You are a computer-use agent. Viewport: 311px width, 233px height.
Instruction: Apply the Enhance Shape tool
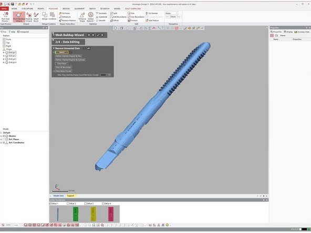click(x=82, y=17)
